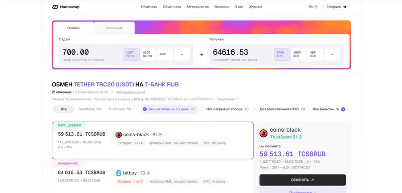
Task: Open the Все фильтры filter panel
Action: 329,109
